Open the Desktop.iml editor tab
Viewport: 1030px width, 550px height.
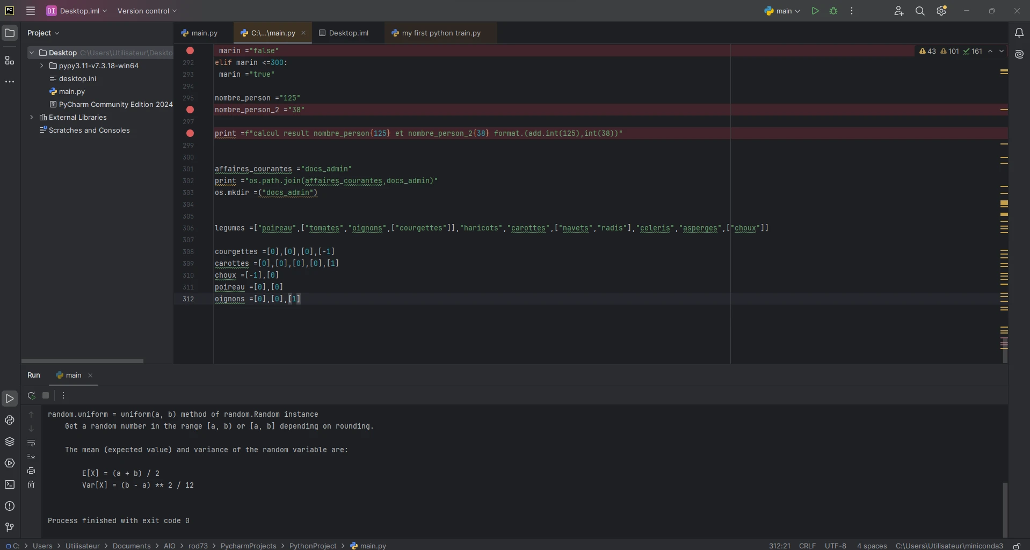[x=348, y=33]
